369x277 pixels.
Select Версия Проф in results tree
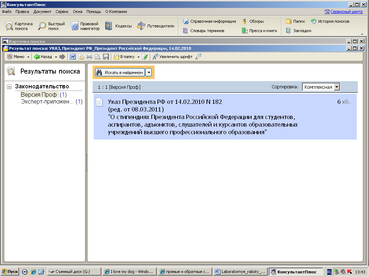[39, 95]
